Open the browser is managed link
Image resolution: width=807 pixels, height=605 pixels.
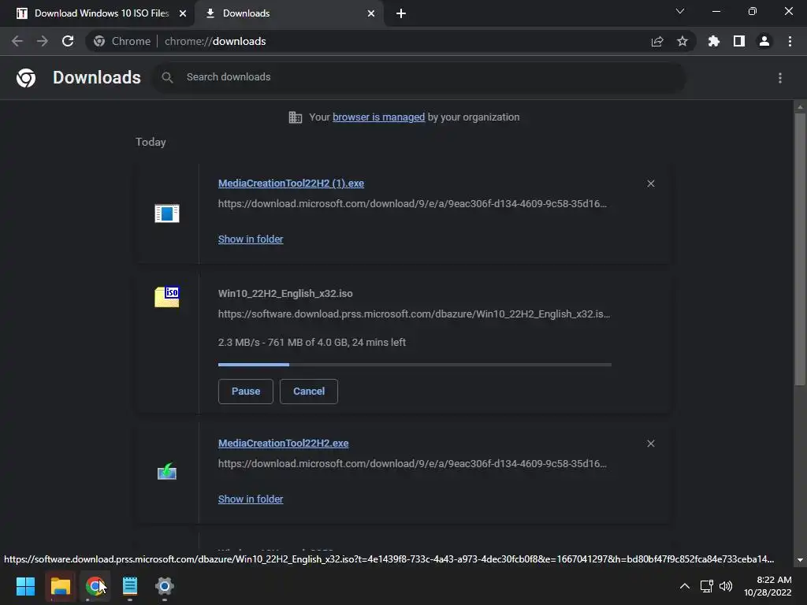(378, 117)
